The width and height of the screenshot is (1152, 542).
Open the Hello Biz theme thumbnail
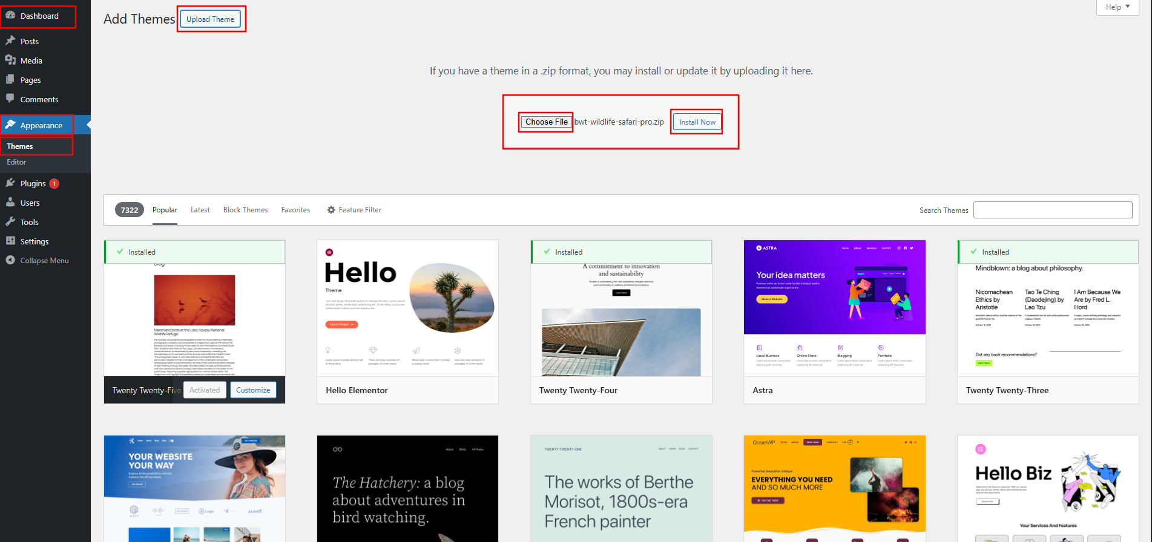[1048, 489]
